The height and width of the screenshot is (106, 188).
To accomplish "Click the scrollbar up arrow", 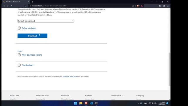I will (169, 9).
